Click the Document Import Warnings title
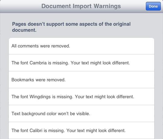Screen dimensions: 163x139 coord(81,6)
